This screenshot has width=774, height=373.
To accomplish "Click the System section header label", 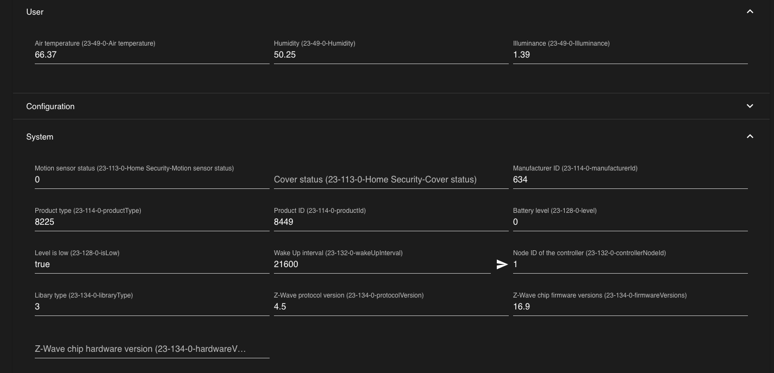I will 40,137.
